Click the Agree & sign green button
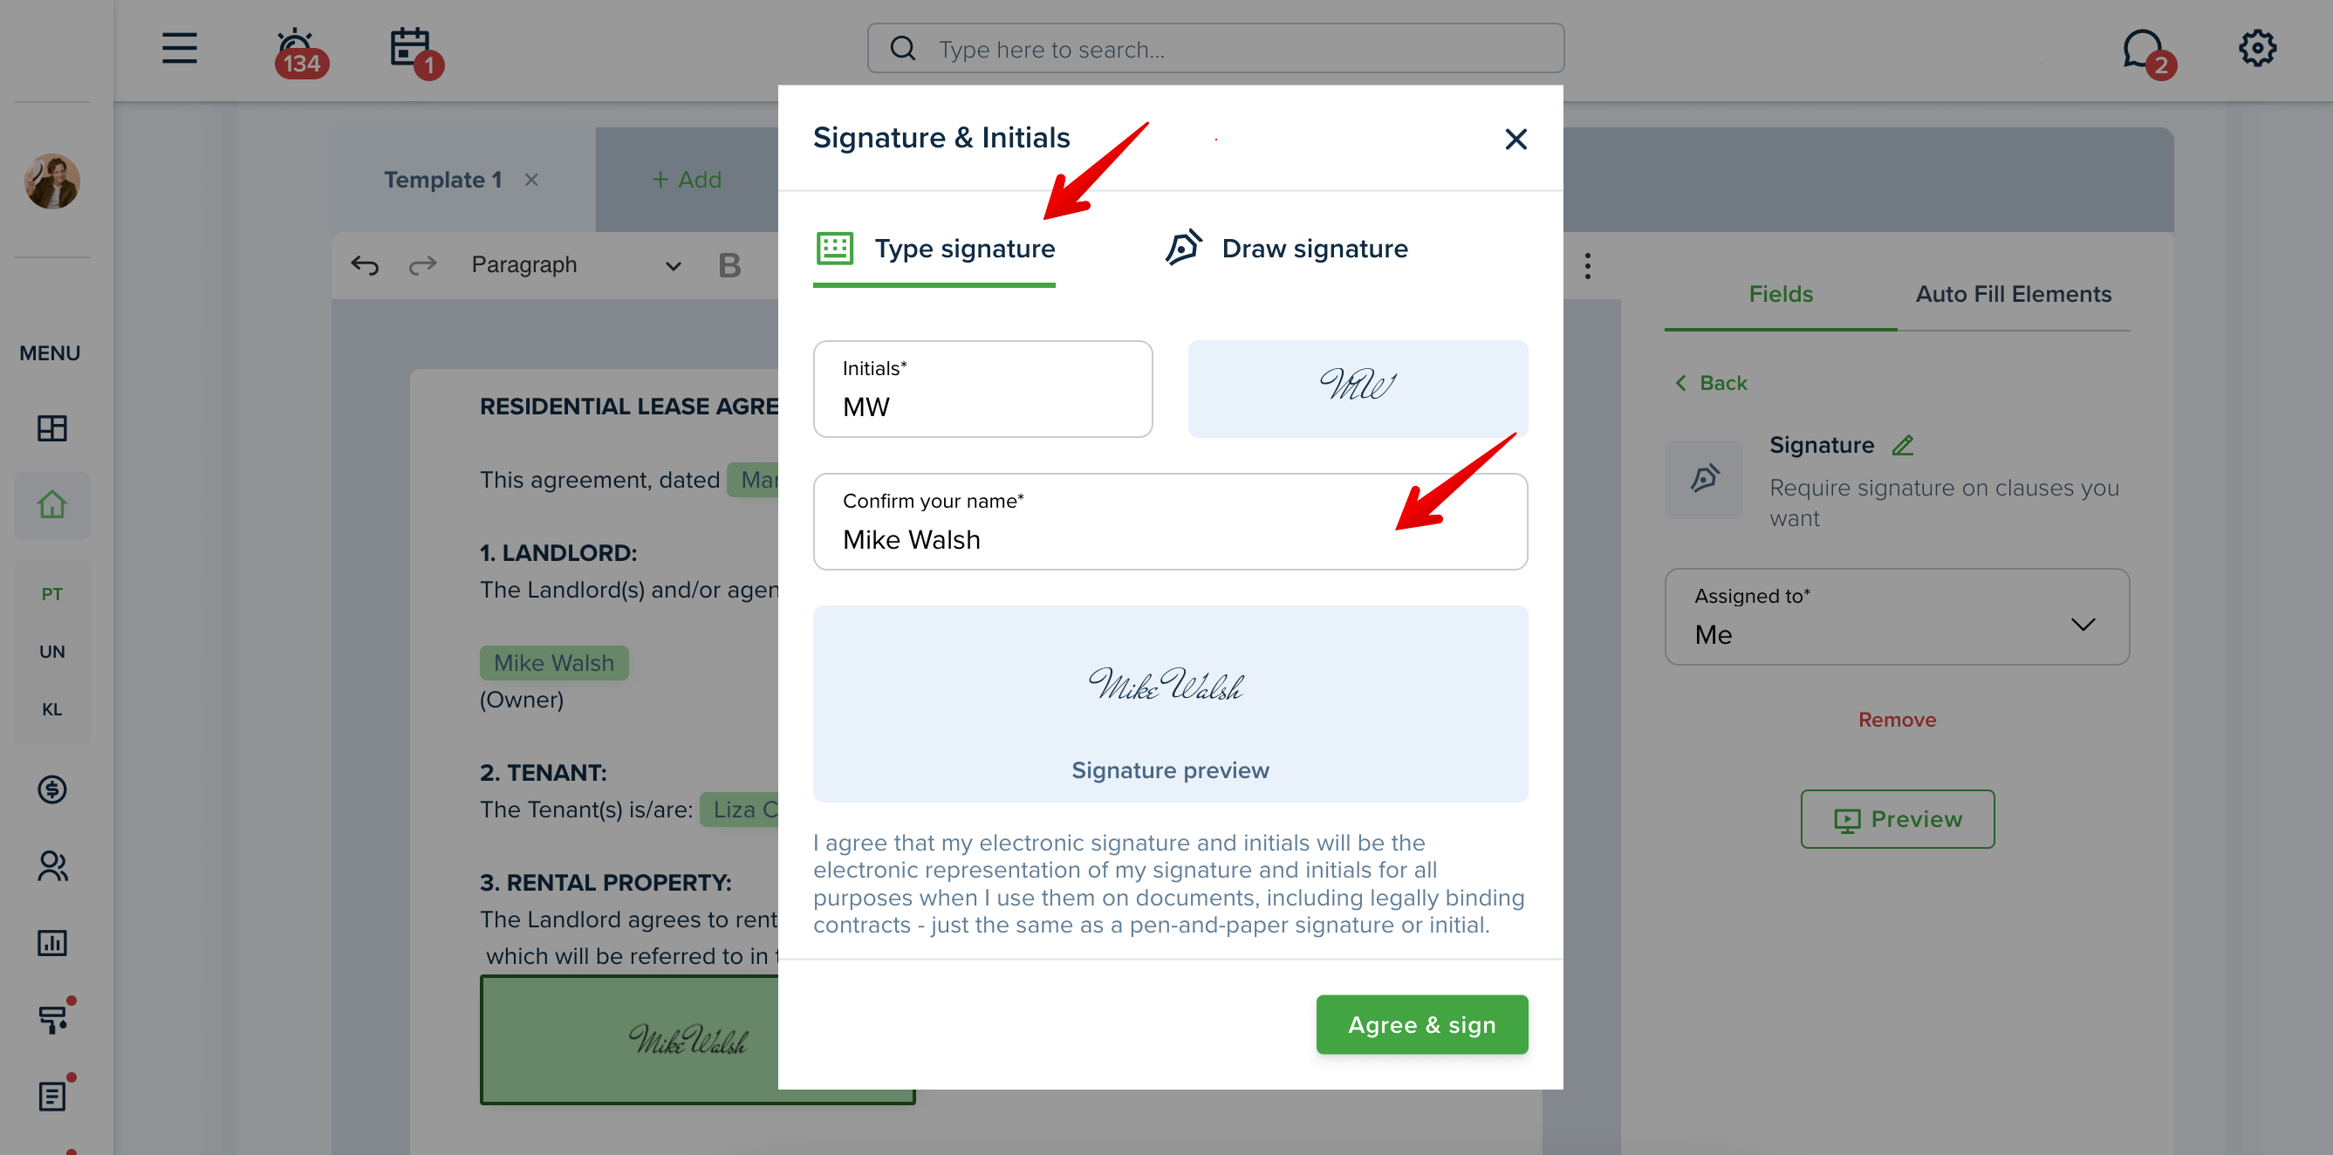The height and width of the screenshot is (1155, 2333). [1421, 1024]
